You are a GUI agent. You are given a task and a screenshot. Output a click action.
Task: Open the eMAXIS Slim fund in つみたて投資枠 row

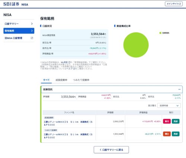click(68, 136)
